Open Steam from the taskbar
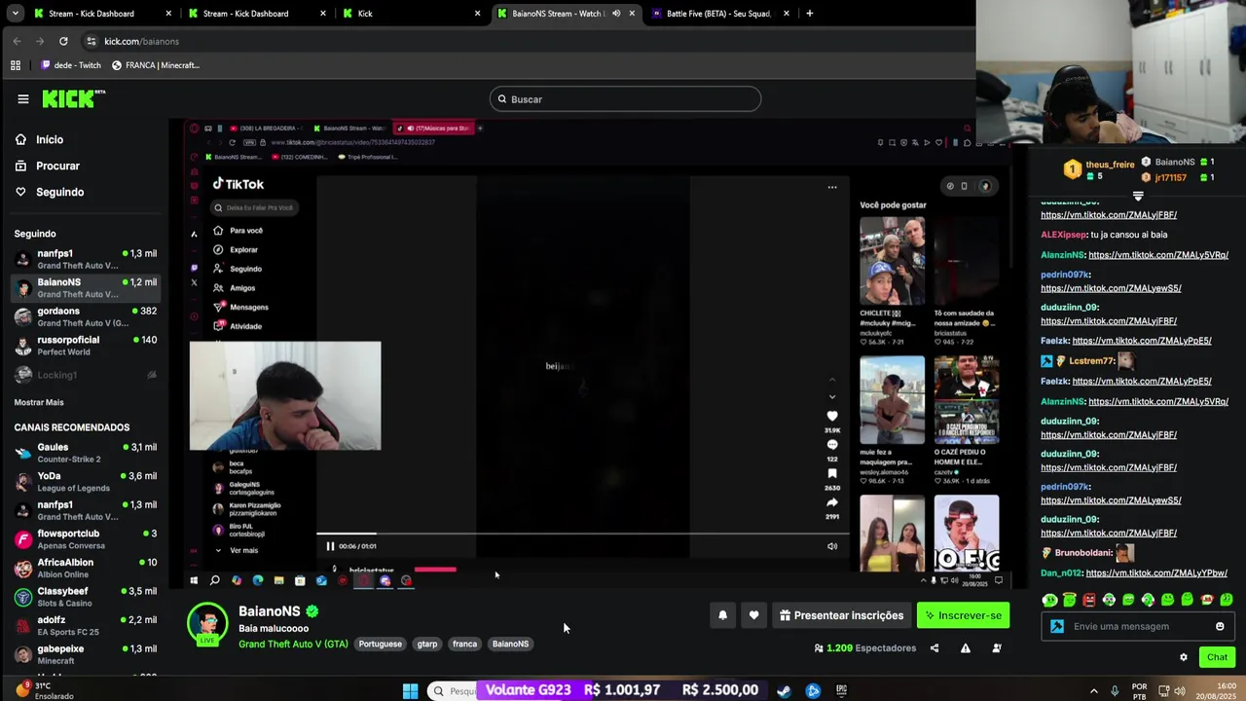The image size is (1246, 701). 784,691
